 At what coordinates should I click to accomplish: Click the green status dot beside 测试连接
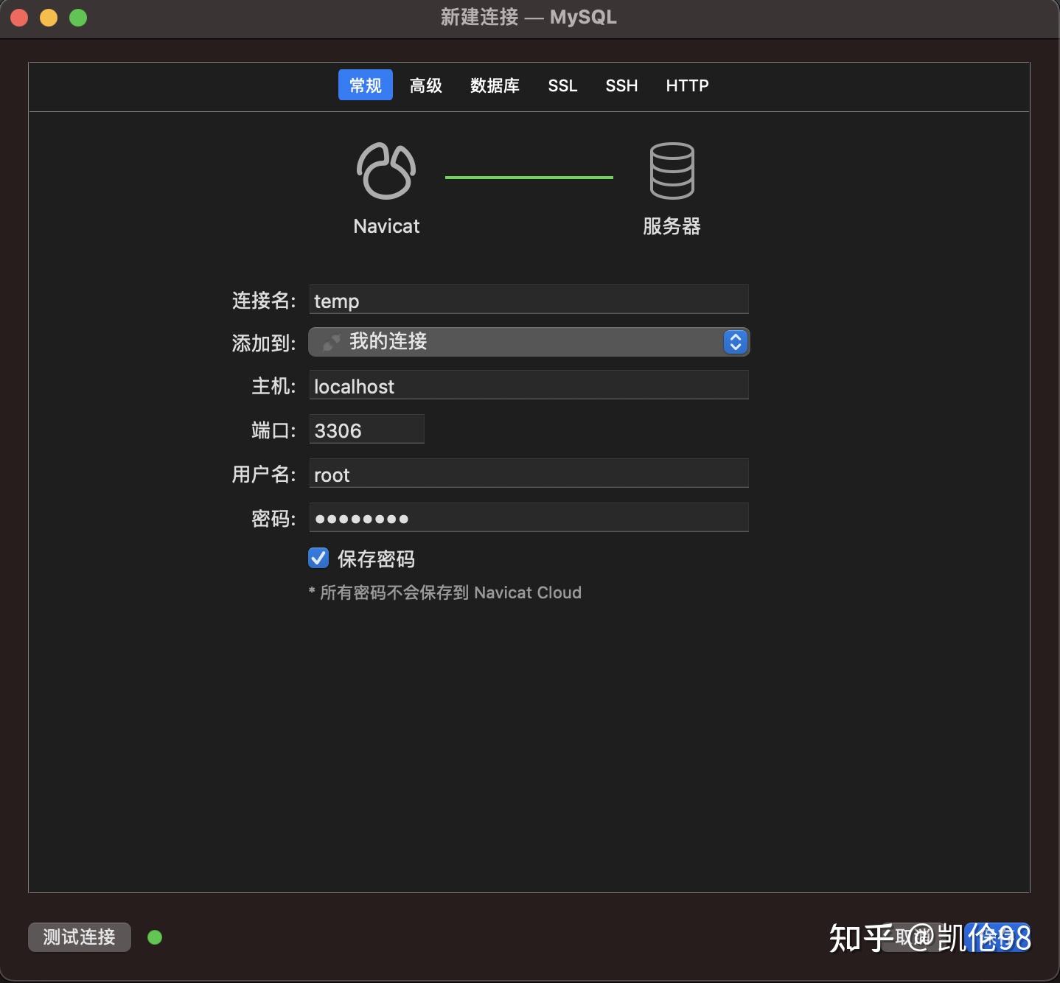pos(155,937)
